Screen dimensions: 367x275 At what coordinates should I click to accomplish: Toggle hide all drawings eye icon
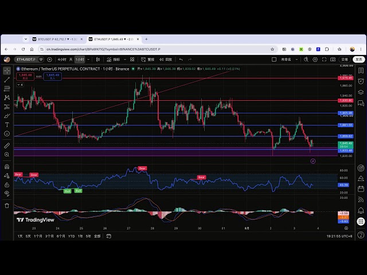7,194
